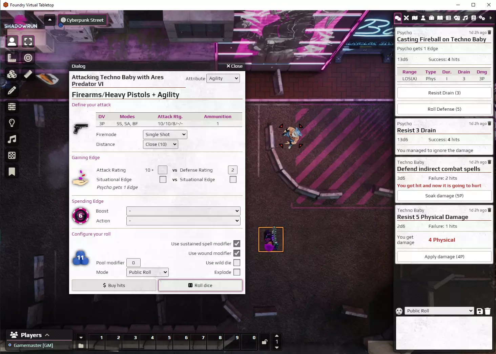This screenshot has width=496, height=354.
Task: Click the Pool modifier input field
Action: pos(133,263)
